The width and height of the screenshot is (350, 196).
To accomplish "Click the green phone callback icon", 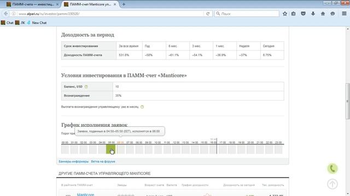I will point(332,169).
